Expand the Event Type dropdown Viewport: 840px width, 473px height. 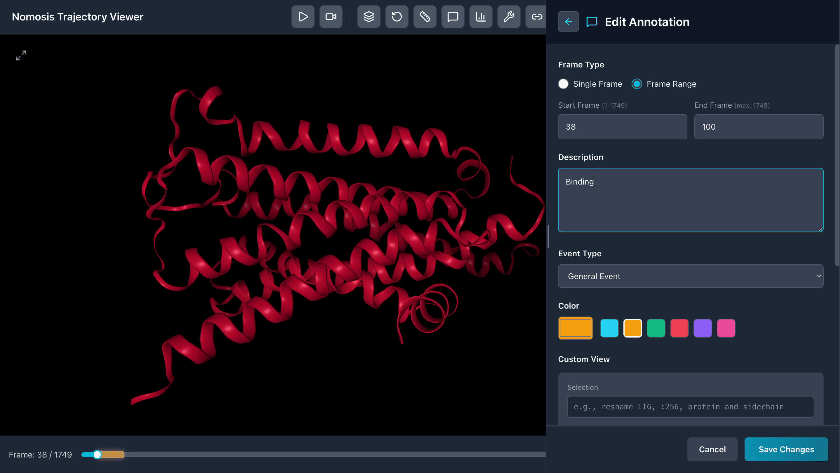690,276
